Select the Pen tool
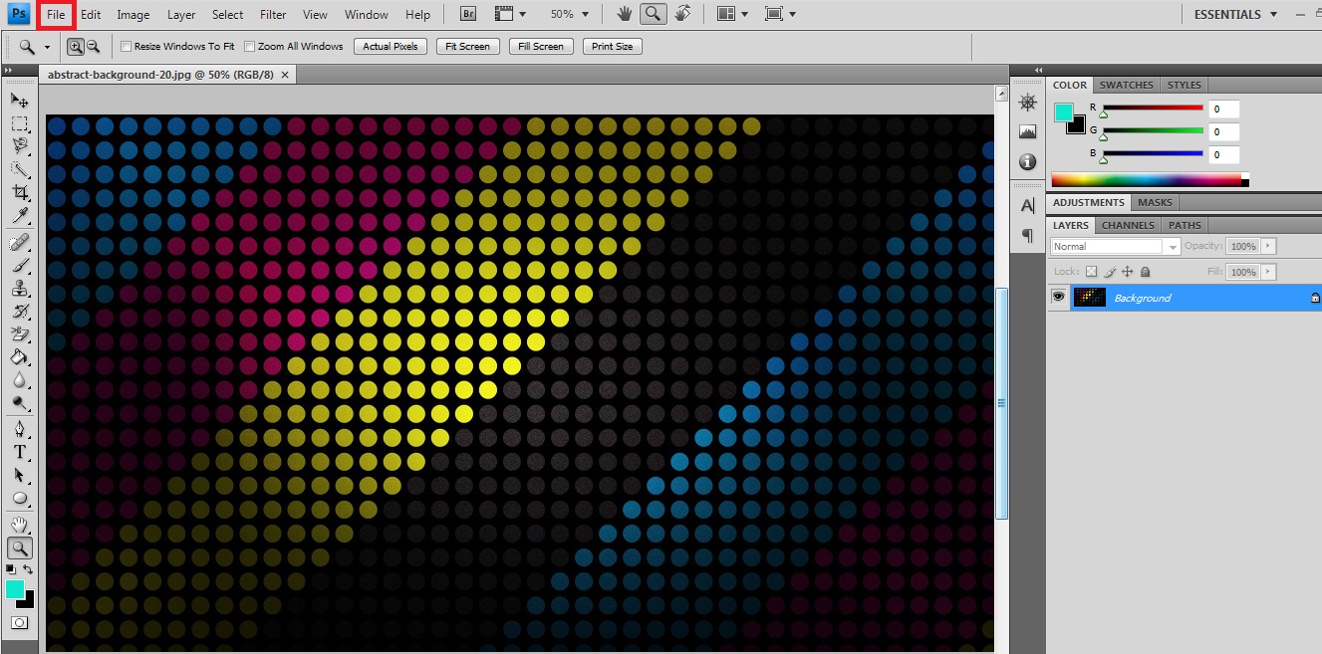Viewport: 1322px width, 654px height. [20, 429]
